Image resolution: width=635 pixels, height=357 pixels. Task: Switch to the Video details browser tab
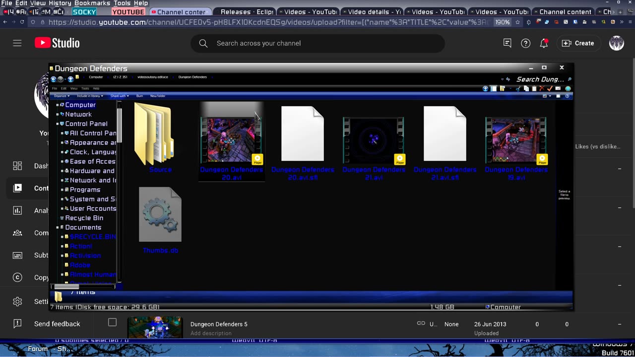[x=372, y=12]
